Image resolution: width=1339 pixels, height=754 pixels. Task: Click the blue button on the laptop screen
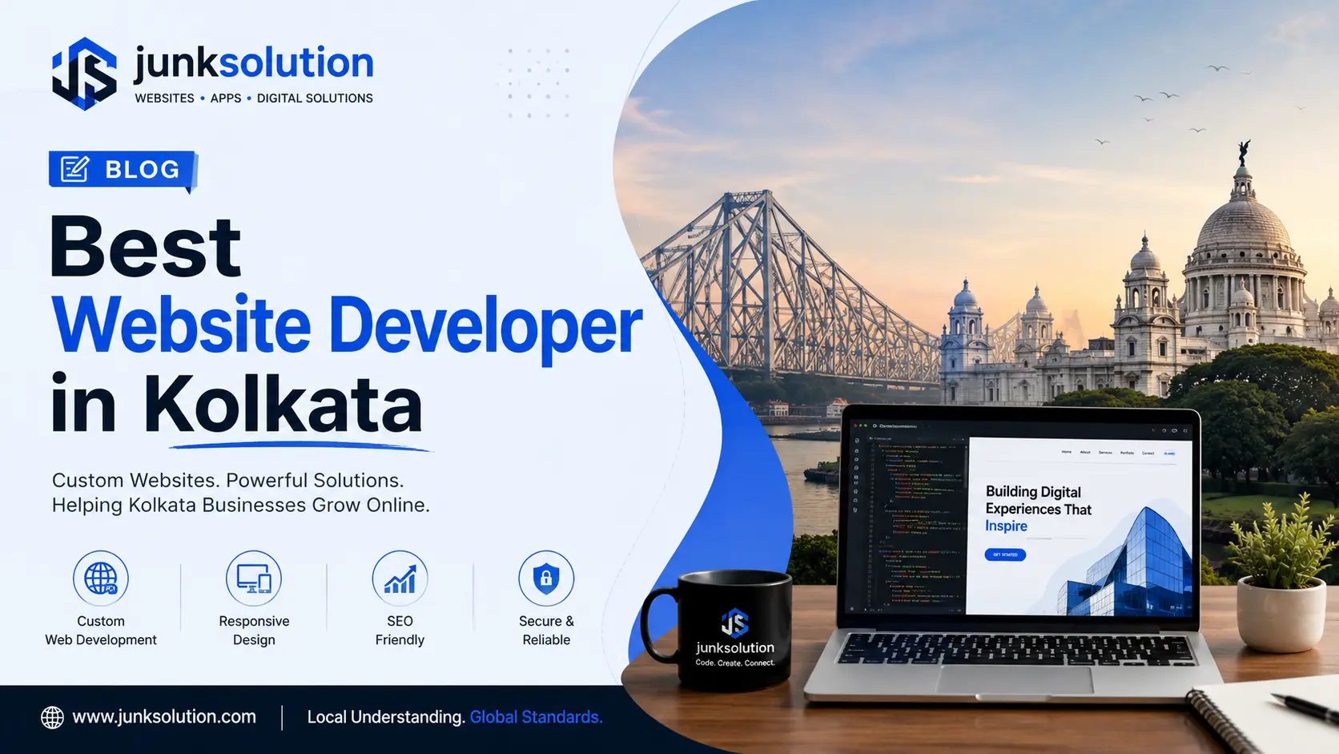pyautogui.click(x=1005, y=554)
